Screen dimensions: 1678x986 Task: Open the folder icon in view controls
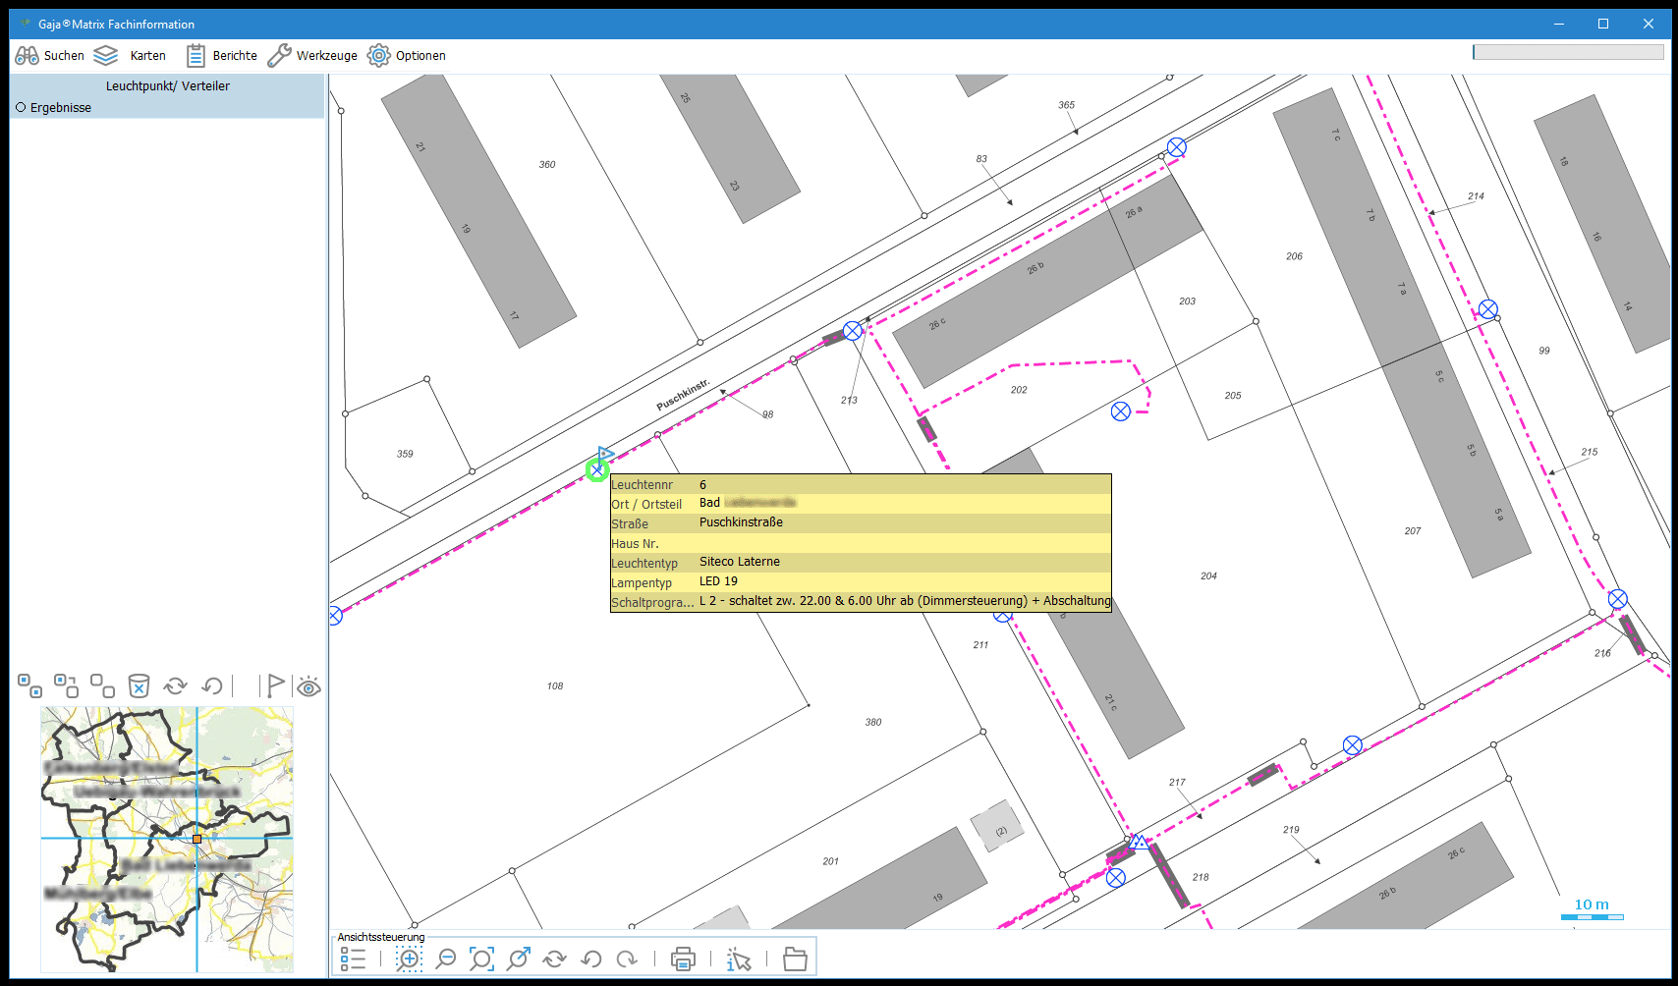tap(795, 959)
